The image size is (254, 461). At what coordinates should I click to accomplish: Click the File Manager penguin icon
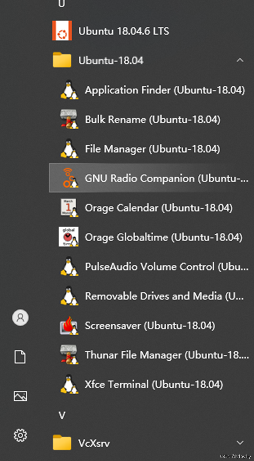pos(69,149)
